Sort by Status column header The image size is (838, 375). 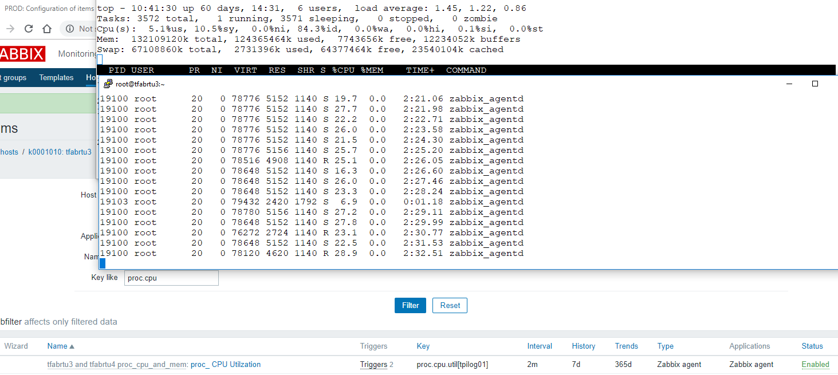coord(812,346)
